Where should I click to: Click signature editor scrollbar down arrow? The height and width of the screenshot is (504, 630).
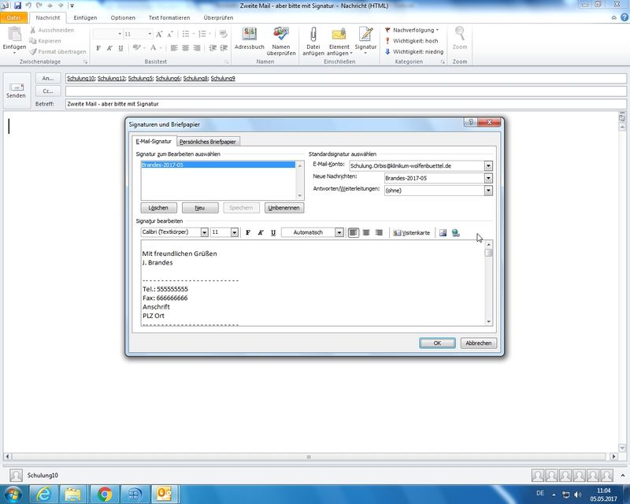point(488,321)
